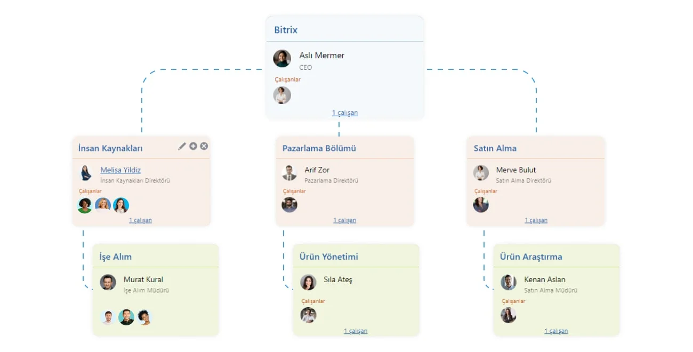This screenshot has width=693, height=352.
Task: Click Sıla Ateş avatar in Ürün Yönetimi
Action: 308,282
